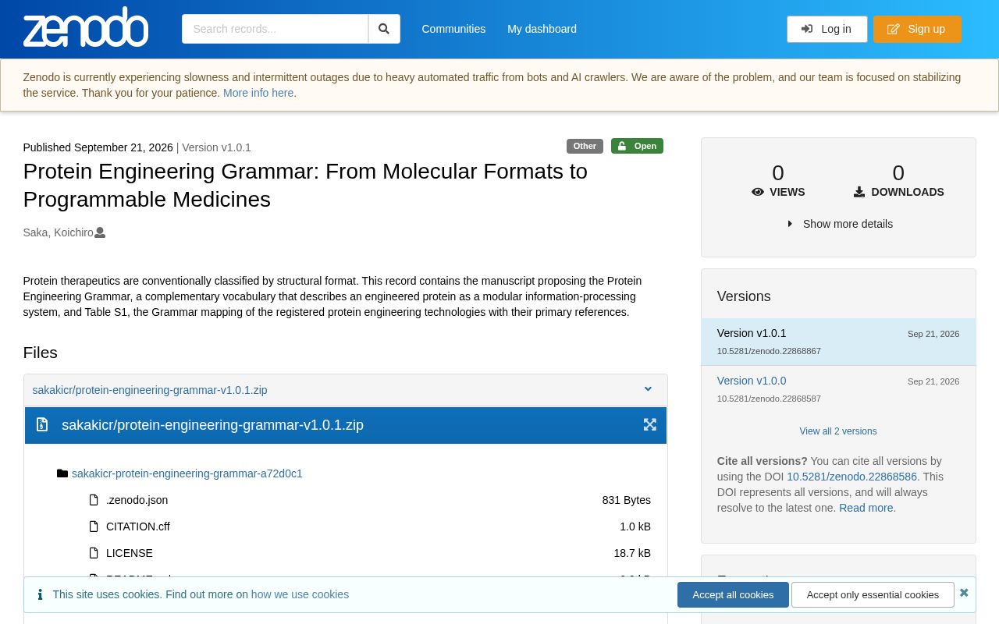Open DOI 10.5281/zenodo.22868586 link
This screenshot has width=999, height=624.
tap(852, 477)
